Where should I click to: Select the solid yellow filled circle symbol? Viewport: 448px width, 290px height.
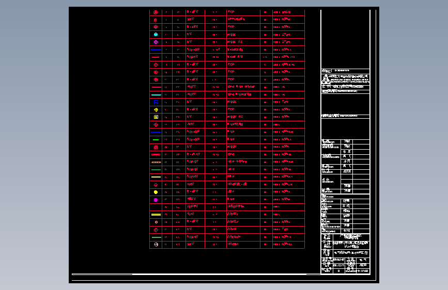tap(156, 192)
